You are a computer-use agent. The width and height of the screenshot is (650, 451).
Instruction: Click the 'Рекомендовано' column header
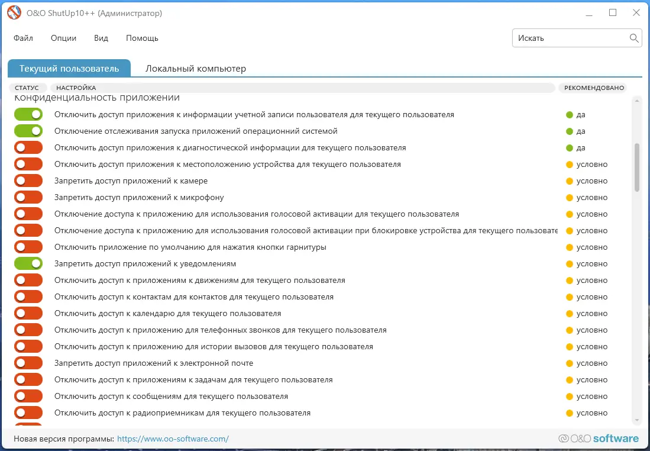point(594,88)
